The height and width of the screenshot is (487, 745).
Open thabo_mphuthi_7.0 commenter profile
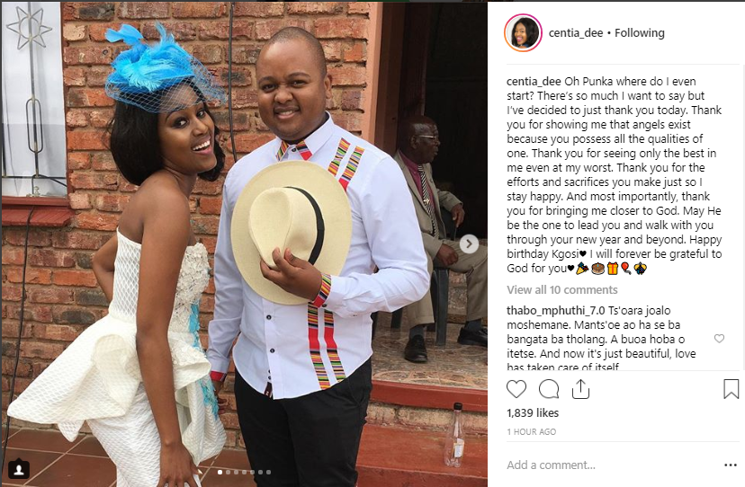click(555, 310)
